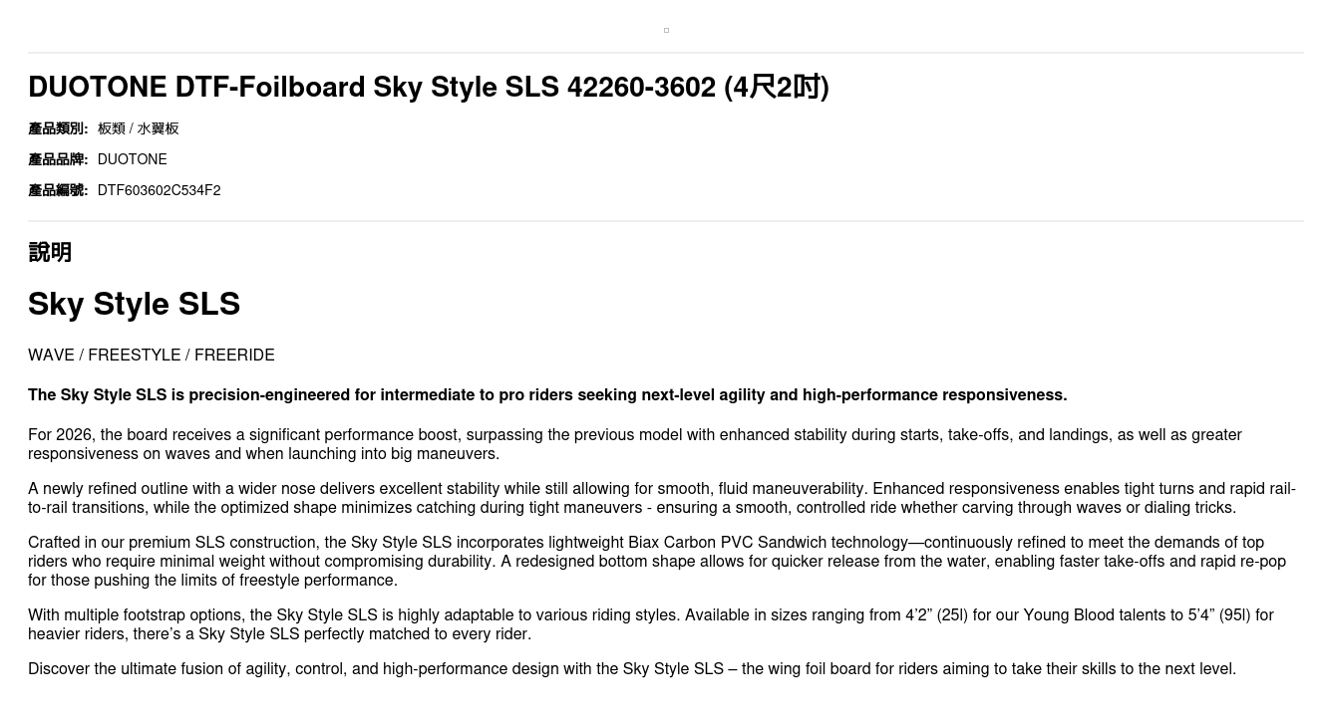Click the horizontal divider above the title
The image size is (1324, 724).
tap(666, 53)
